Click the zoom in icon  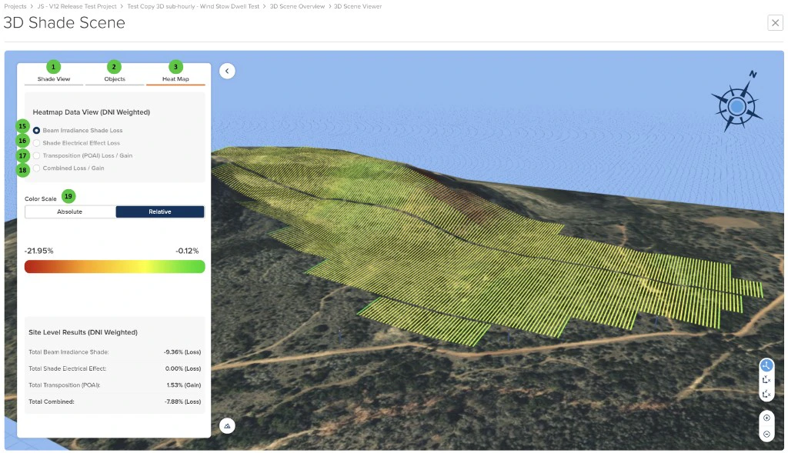pyautogui.click(x=766, y=417)
